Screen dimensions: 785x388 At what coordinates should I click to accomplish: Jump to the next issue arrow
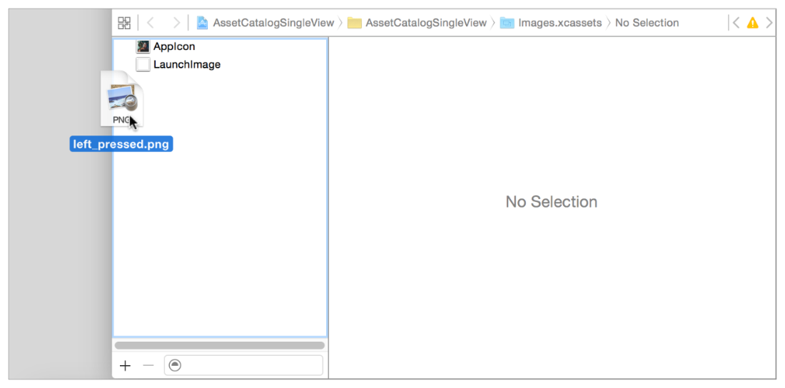click(x=769, y=23)
